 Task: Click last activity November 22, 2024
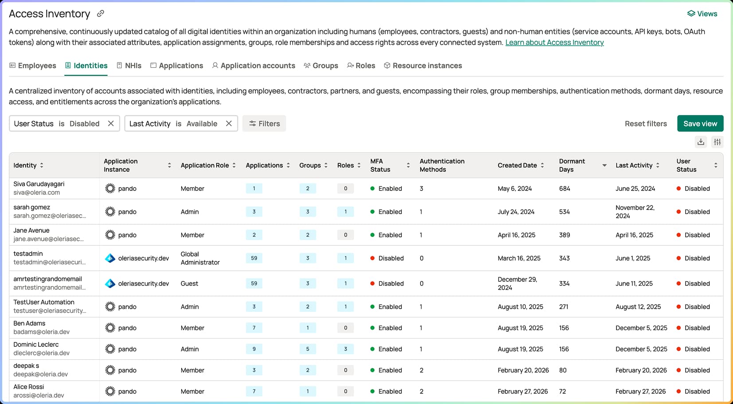point(635,212)
